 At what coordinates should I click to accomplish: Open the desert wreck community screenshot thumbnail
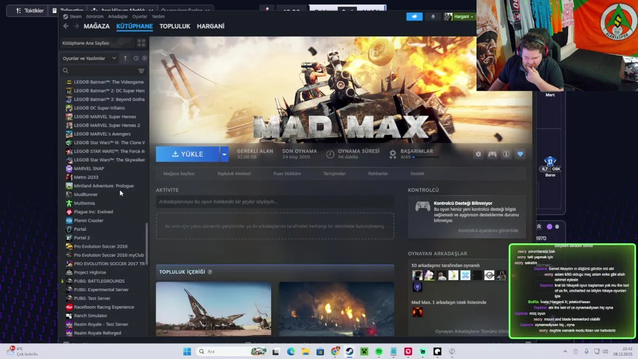point(213,309)
